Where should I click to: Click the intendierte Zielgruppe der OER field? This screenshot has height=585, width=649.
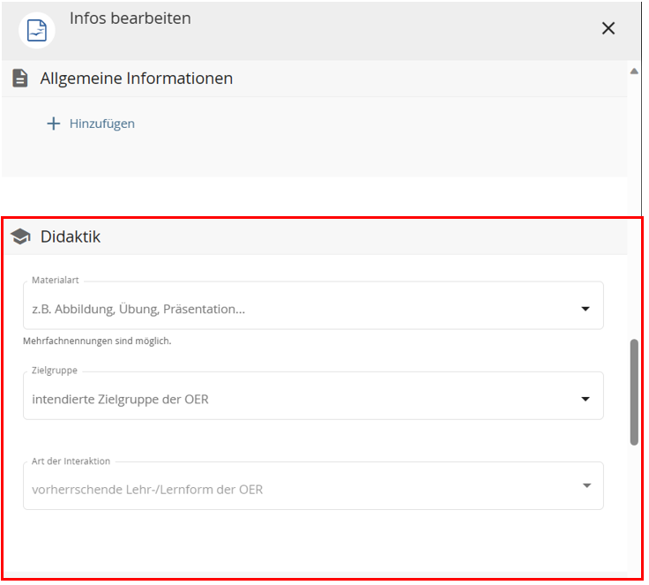coord(121,399)
